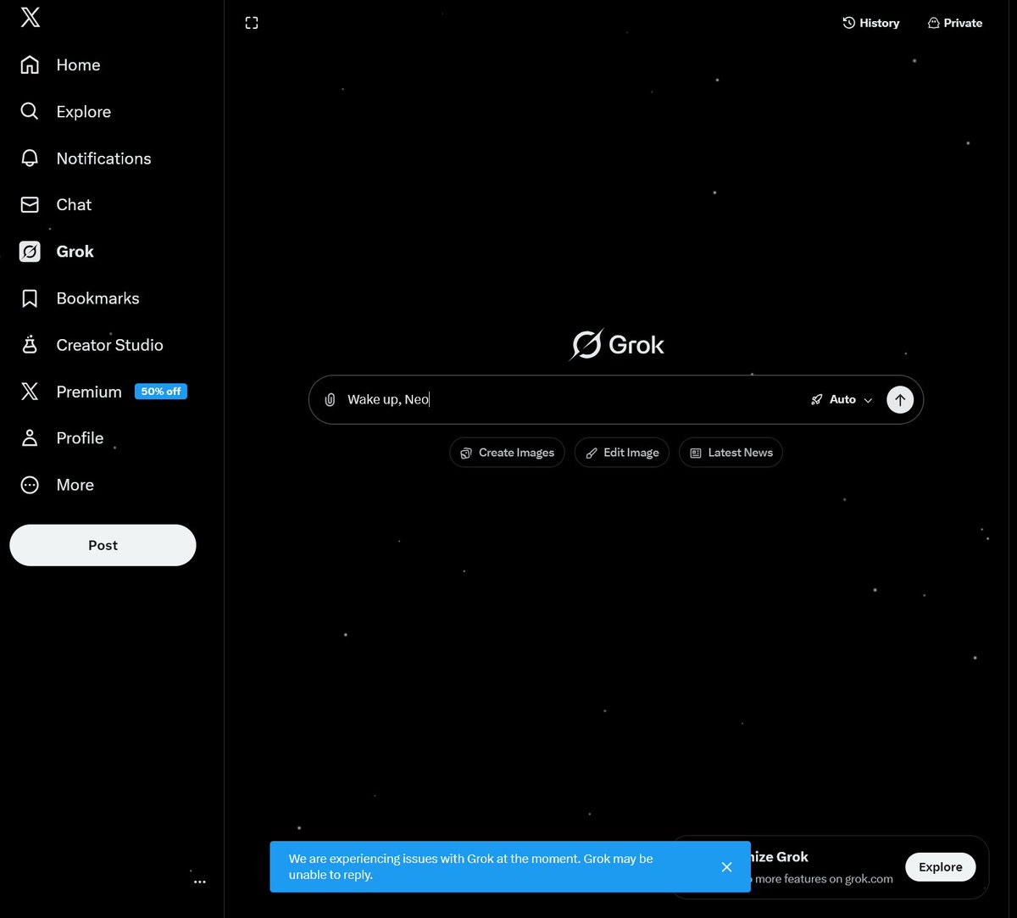
Task: Click the Explore magnifier icon
Action: (30, 112)
